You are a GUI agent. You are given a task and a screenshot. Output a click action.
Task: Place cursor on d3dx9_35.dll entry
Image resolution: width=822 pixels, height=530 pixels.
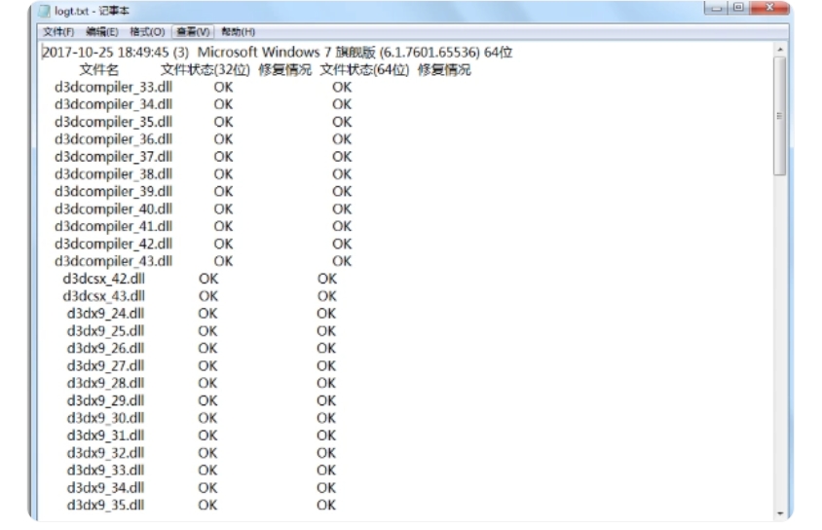[105, 504]
